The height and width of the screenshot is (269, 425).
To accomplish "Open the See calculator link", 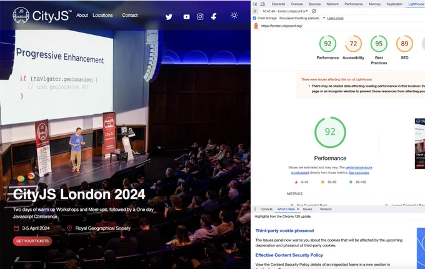I will pos(359,173).
